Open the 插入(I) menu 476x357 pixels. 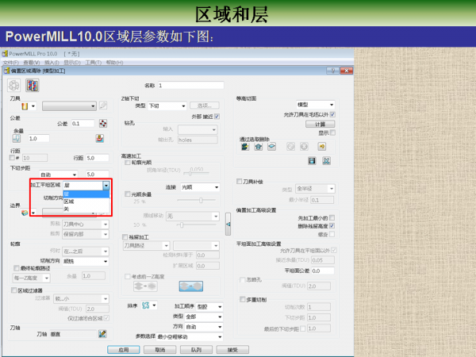click(52, 62)
